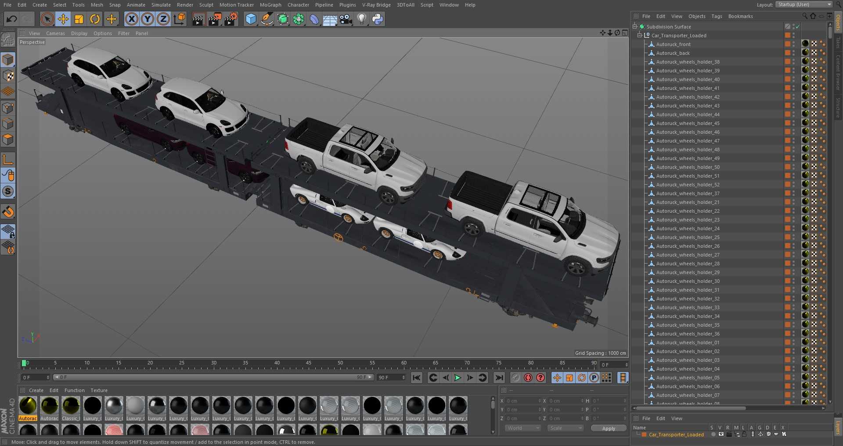Switch to Polygons mode in left sidebar

[8, 140]
